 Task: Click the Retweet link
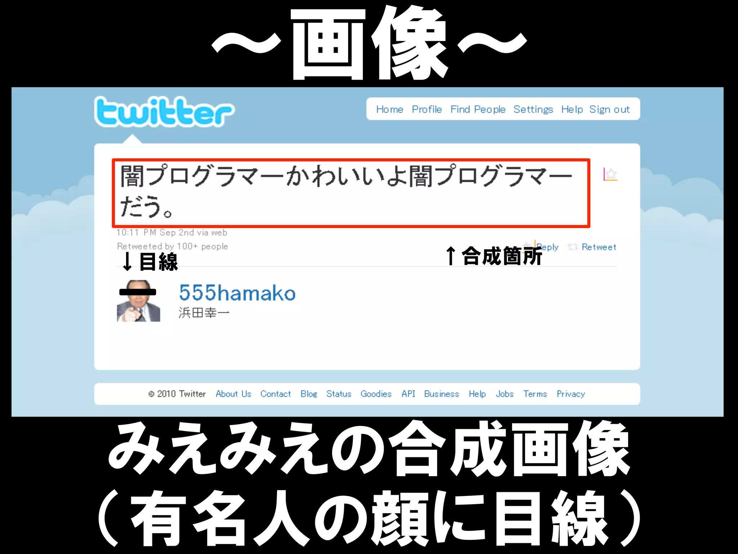599,247
